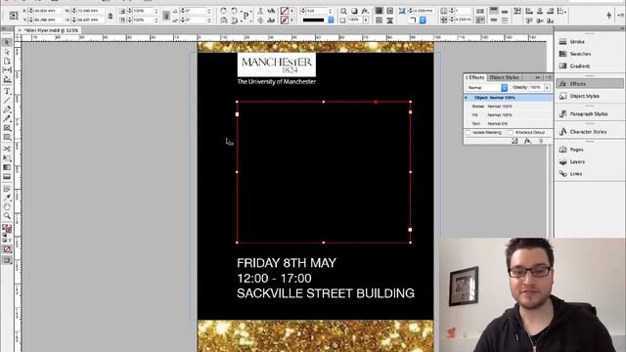Open the control bar panel menu
This screenshot has height=352, width=626.
click(x=621, y=16)
